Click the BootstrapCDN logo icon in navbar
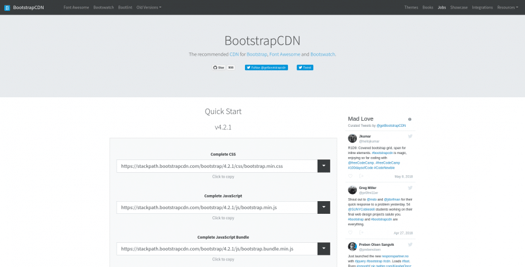 pyautogui.click(x=7, y=8)
